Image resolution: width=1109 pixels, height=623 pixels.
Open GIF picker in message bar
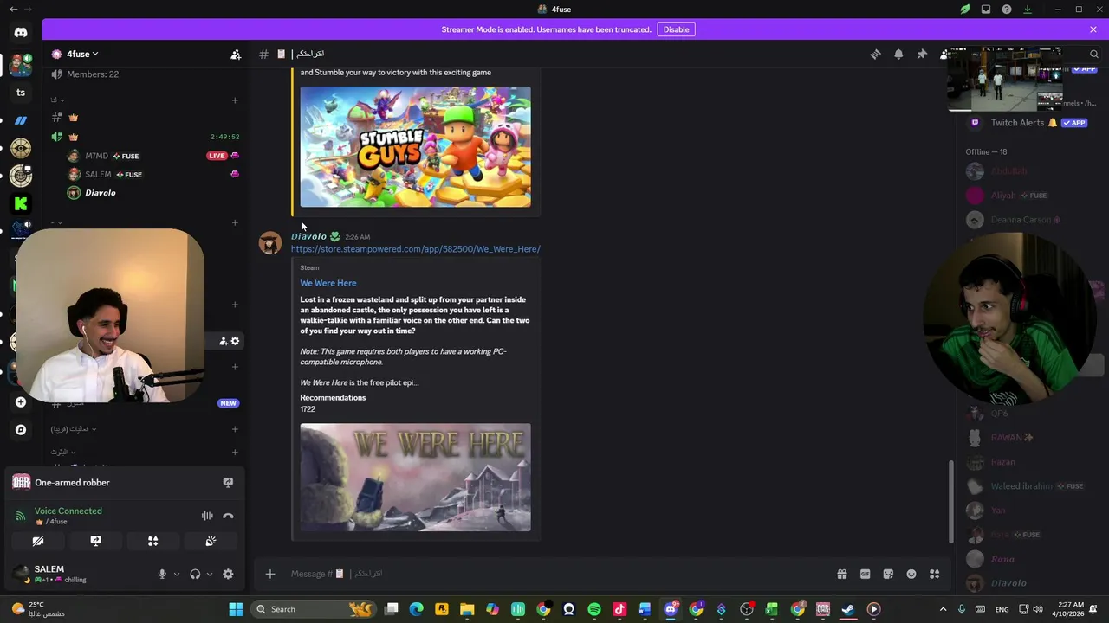click(865, 574)
